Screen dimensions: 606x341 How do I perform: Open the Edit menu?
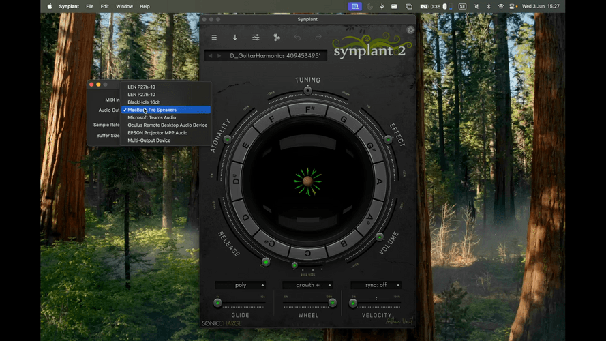click(104, 6)
